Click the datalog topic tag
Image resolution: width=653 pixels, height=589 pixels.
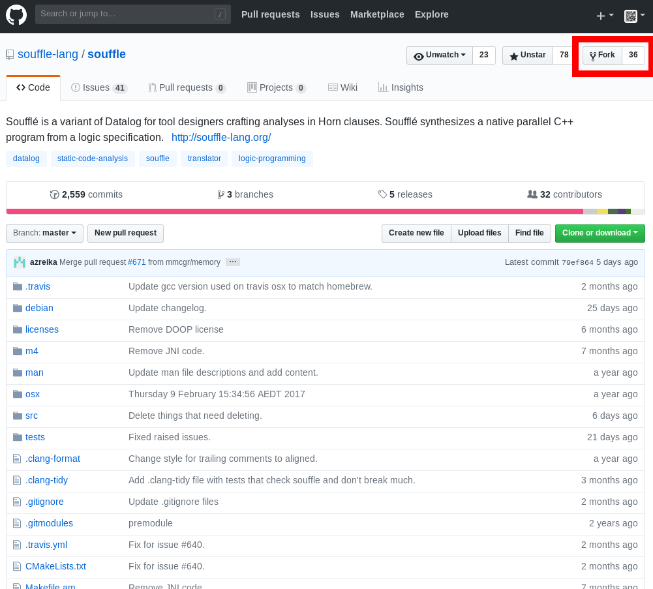tap(26, 159)
